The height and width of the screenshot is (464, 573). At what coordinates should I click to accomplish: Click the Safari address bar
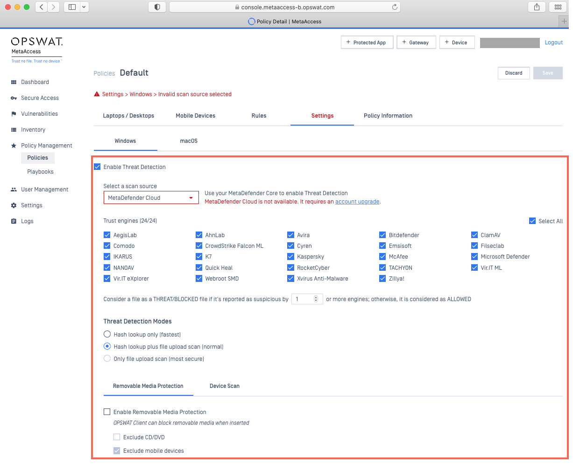[x=284, y=7]
